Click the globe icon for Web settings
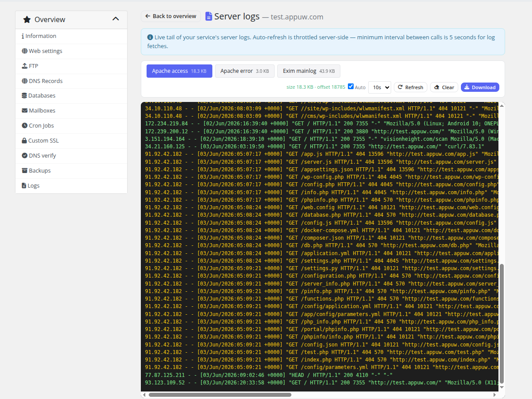The height and width of the screenshot is (399, 532). tap(25, 51)
